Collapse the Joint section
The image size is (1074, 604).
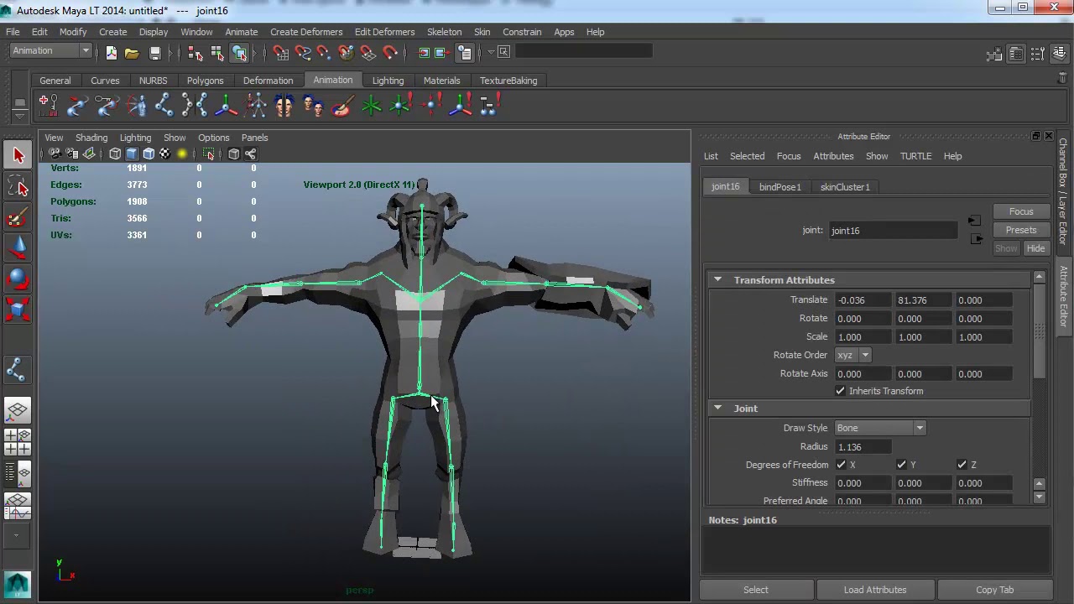(718, 408)
